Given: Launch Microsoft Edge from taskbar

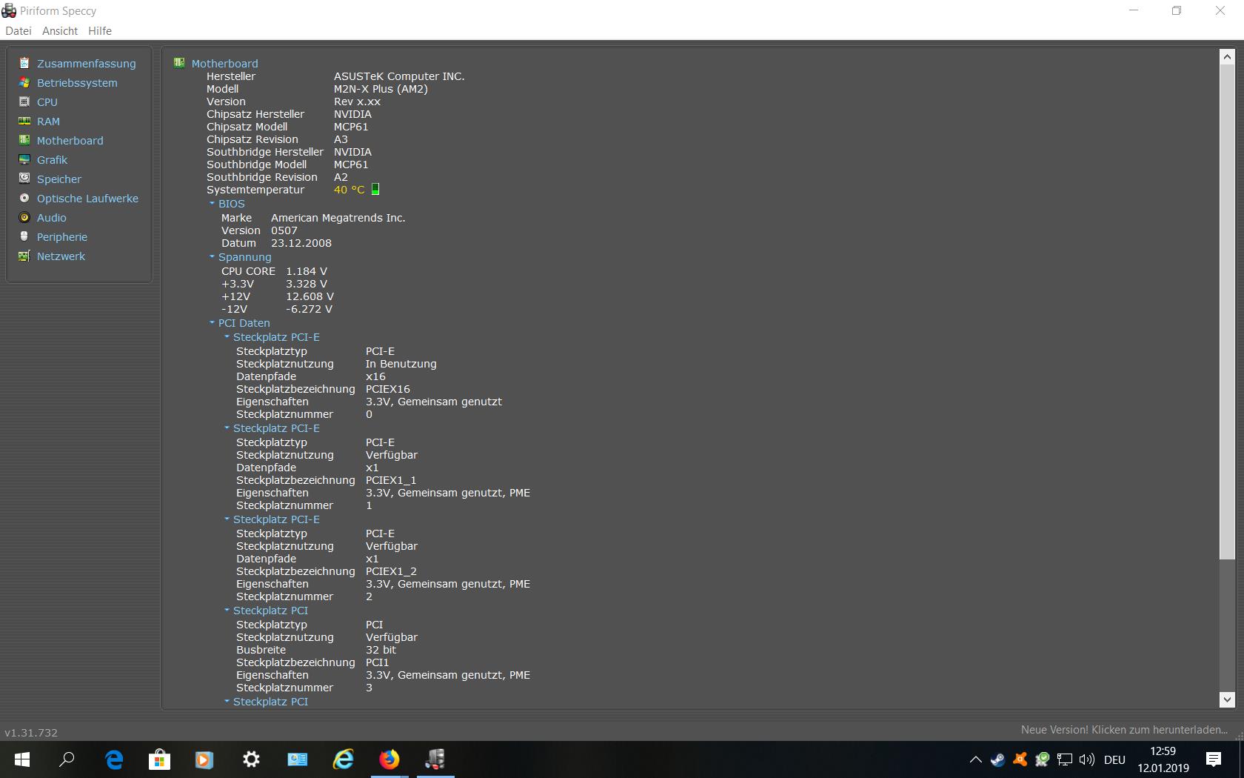Looking at the screenshot, I should point(113,759).
